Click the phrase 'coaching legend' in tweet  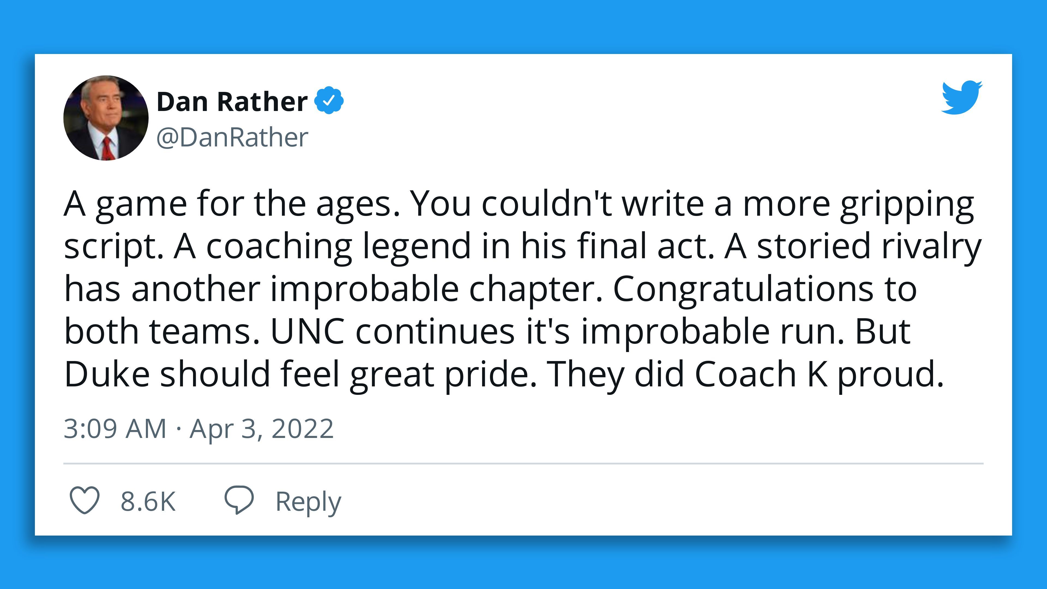pos(339,247)
